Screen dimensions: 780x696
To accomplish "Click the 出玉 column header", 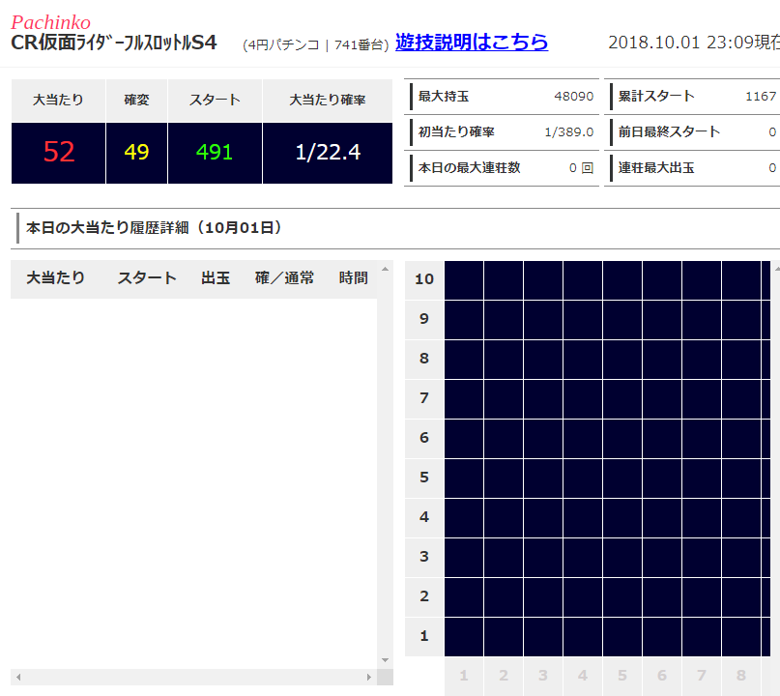I will pos(216,277).
